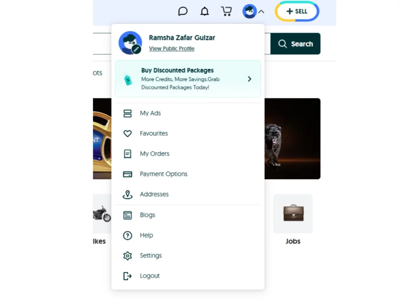Click the Logout exit icon
The width and height of the screenshot is (400, 300).
click(127, 276)
